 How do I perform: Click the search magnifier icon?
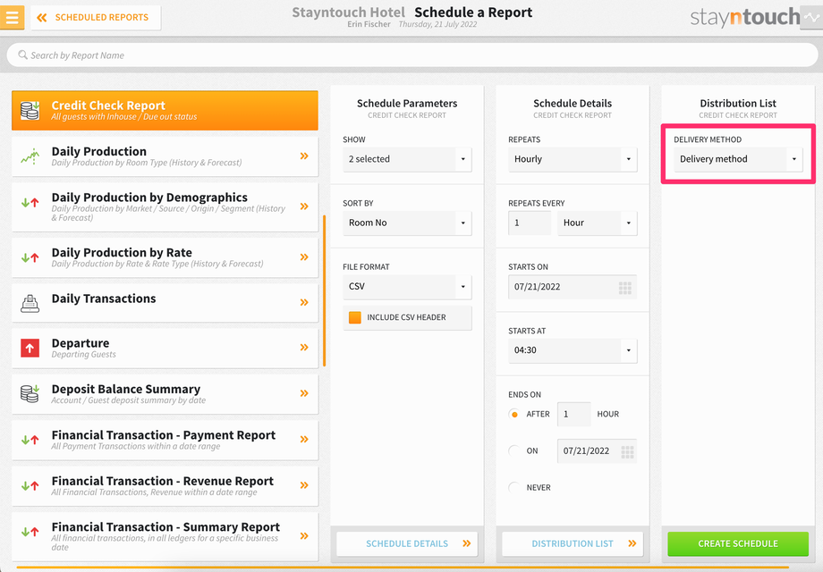pyautogui.click(x=22, y=55)
